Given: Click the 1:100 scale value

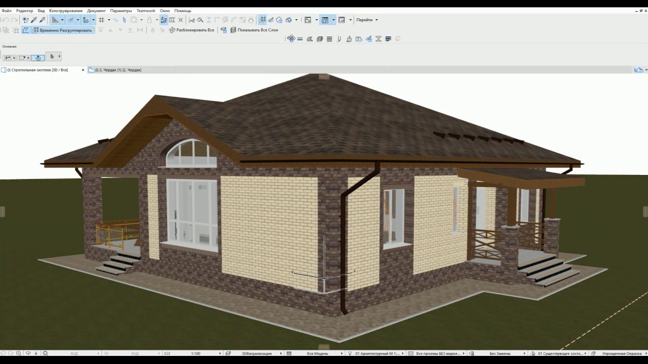Looking at the screenshot, I should coord(195,353).
